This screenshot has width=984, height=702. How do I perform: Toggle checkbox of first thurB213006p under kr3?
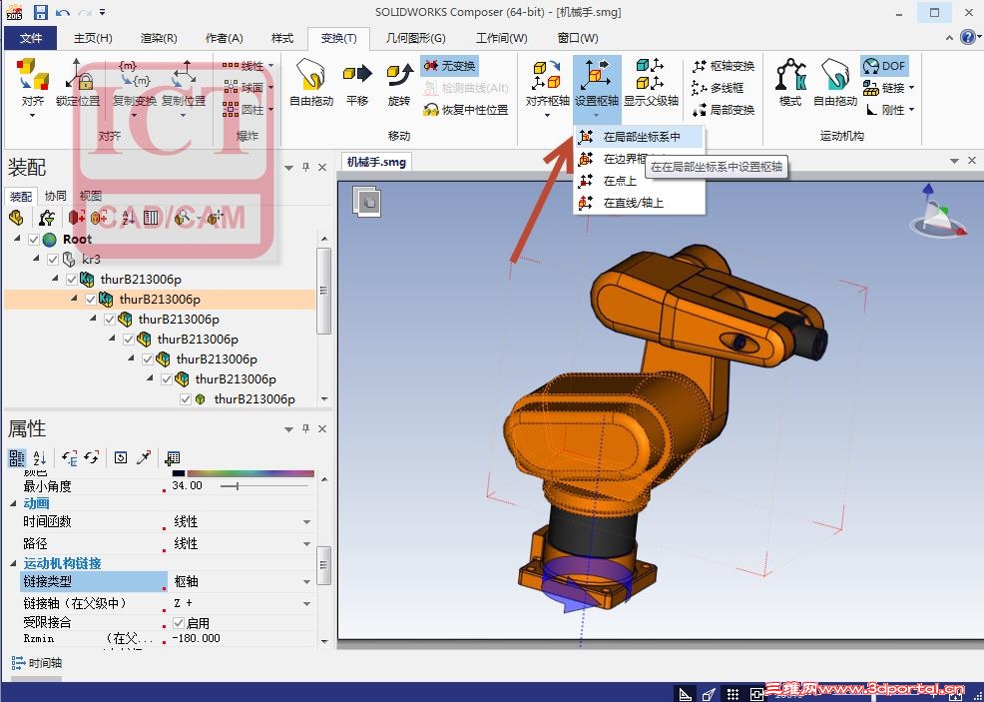(x=72, y=280)
